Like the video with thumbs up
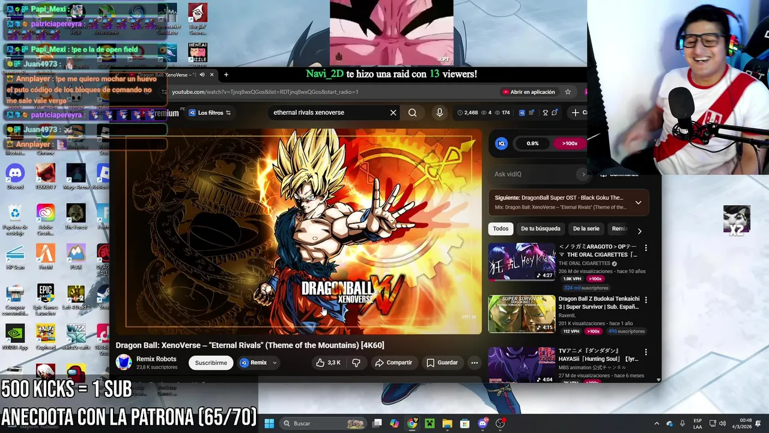This screenshot has height=433, width=769. coord(328,363)
